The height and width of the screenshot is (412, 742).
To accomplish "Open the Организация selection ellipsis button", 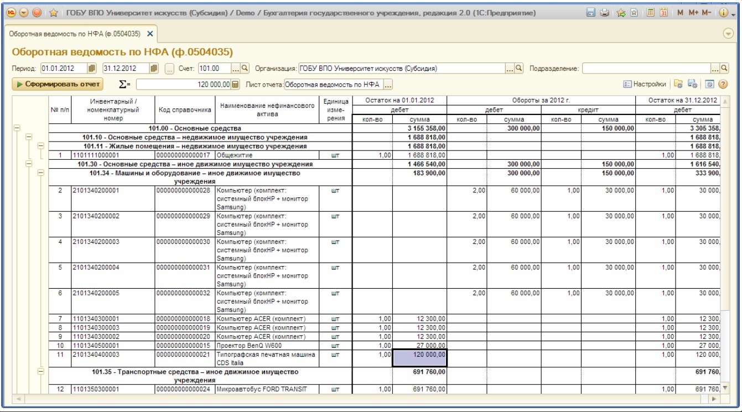I will pos(510,69).
